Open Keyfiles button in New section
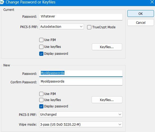Viewport: 155px width, 132px height. pyautogui.click(x=107, y=100)
